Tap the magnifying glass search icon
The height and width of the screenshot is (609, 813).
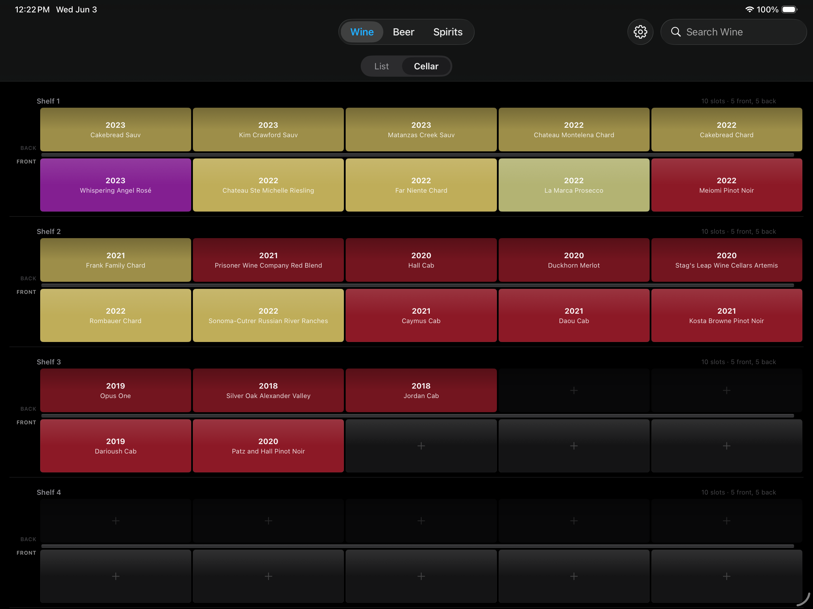coord(676,32)
